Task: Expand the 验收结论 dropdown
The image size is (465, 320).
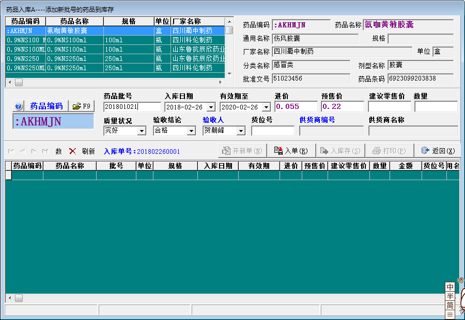Action: coord(191,131)
